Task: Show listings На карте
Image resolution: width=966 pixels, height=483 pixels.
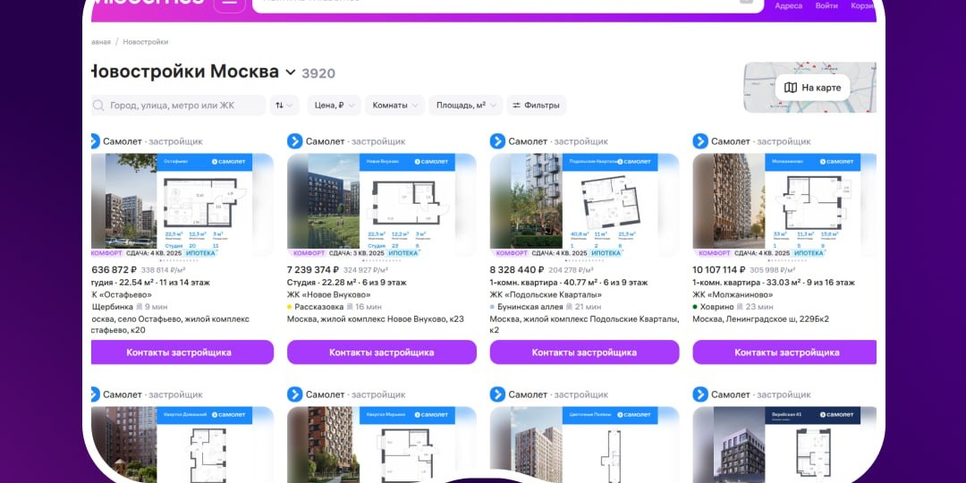Action: coord(812,88)
